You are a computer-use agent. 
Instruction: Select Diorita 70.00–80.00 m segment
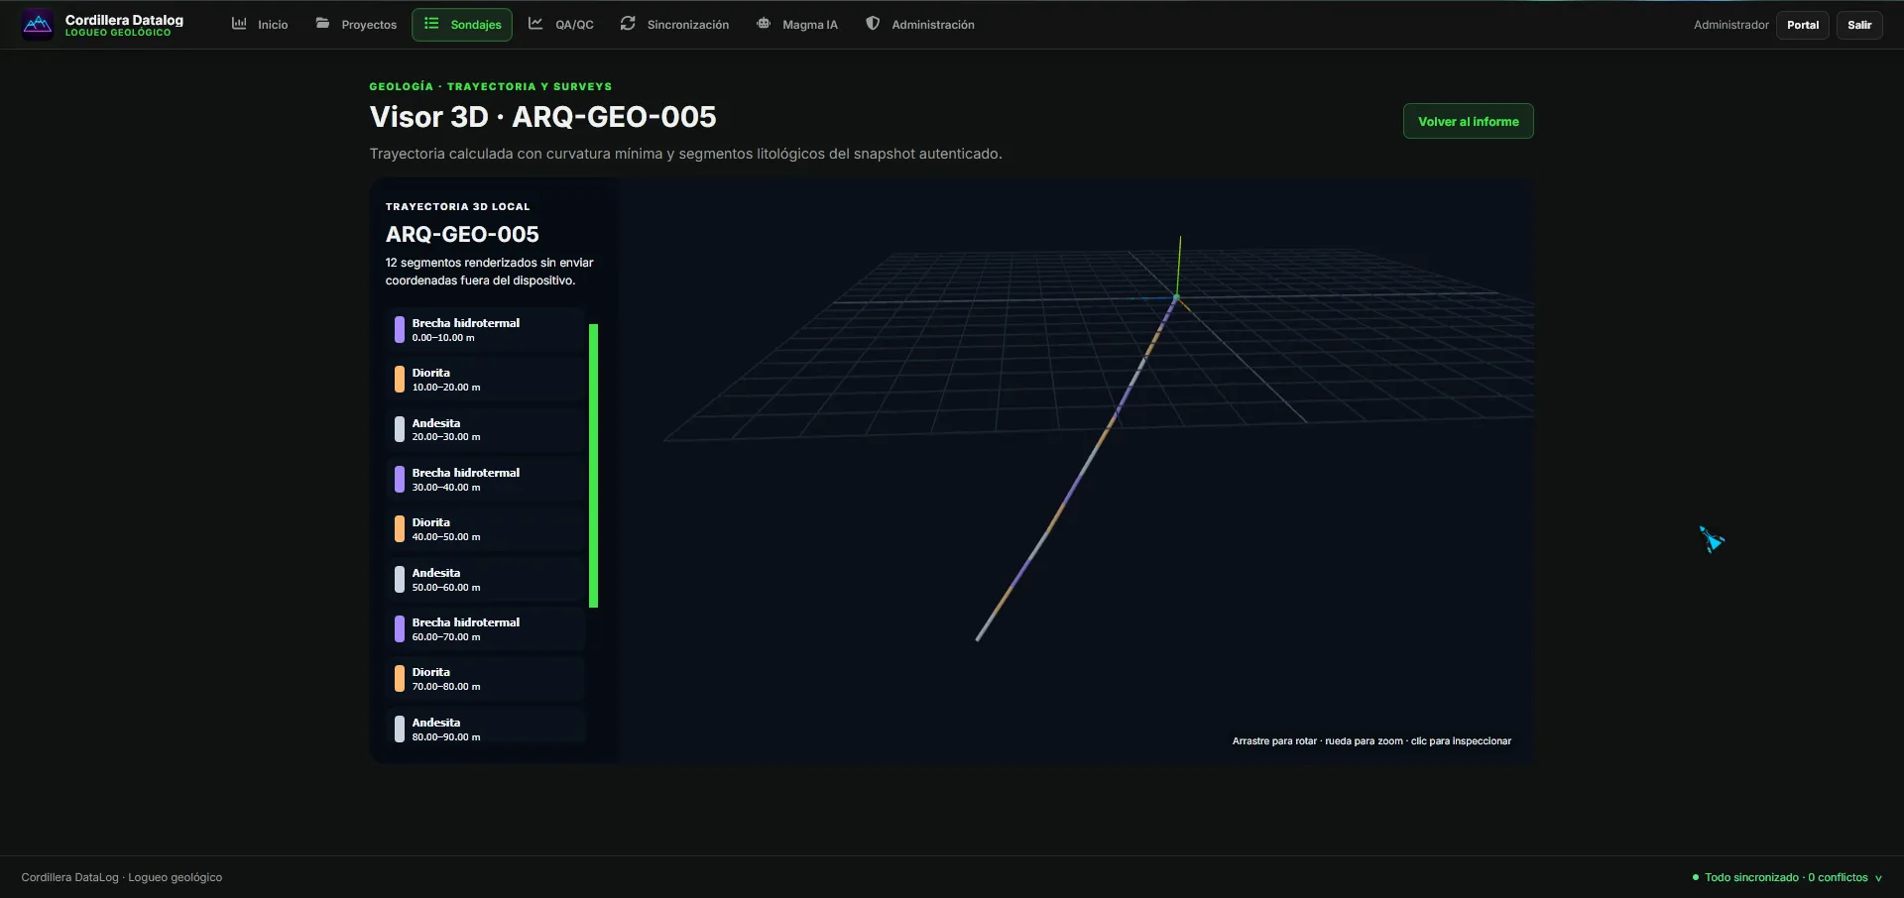coord(486,679)
